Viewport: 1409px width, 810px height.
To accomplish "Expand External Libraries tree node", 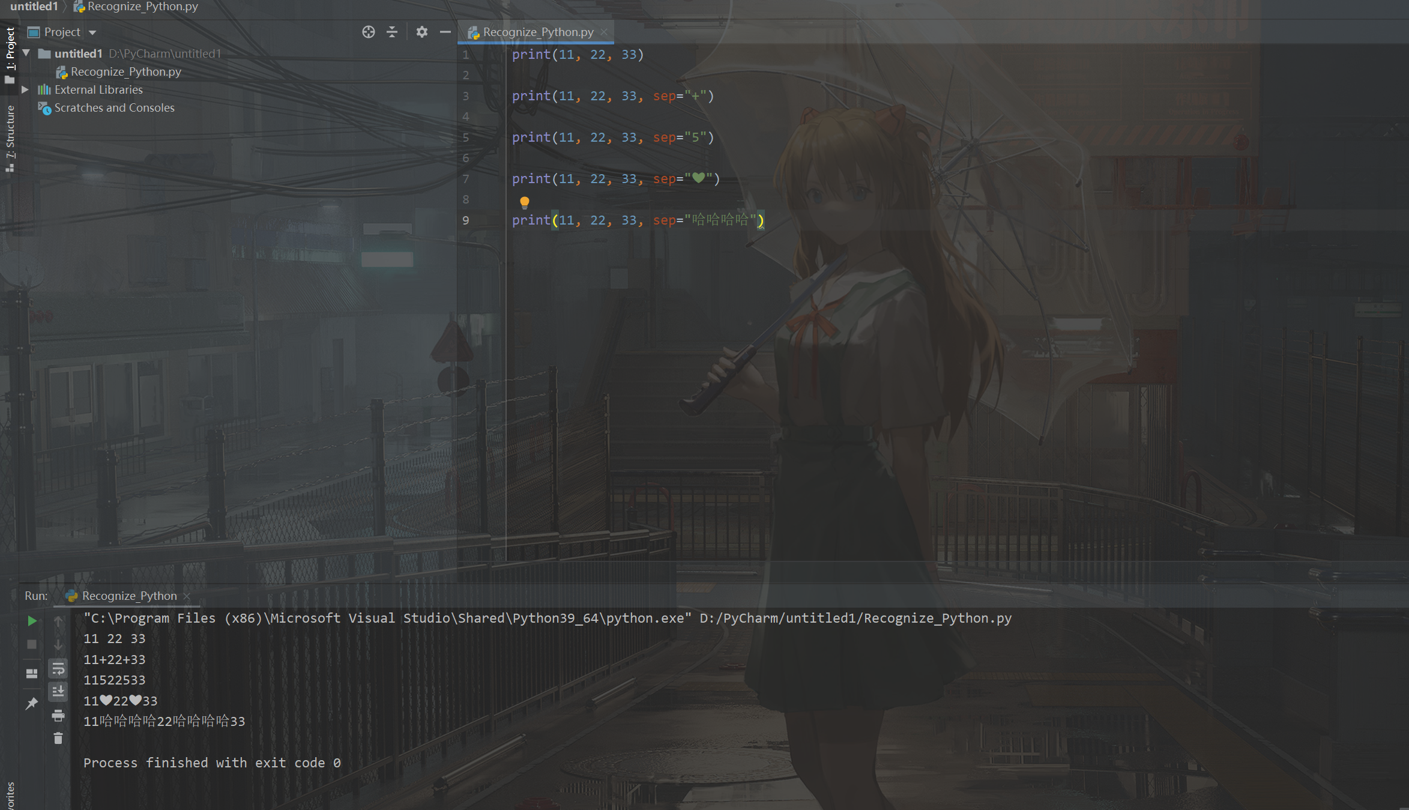I will click(x=25, y=89).
